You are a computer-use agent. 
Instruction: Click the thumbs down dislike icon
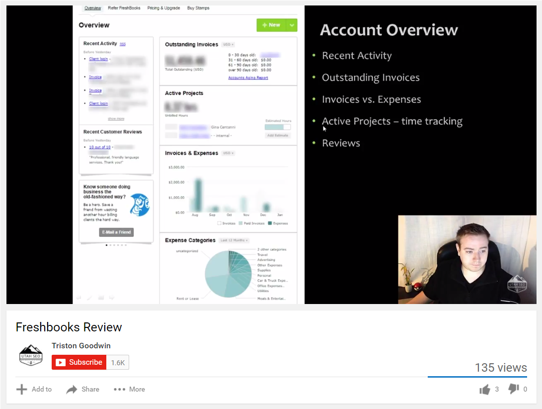[x=514, y=389]
